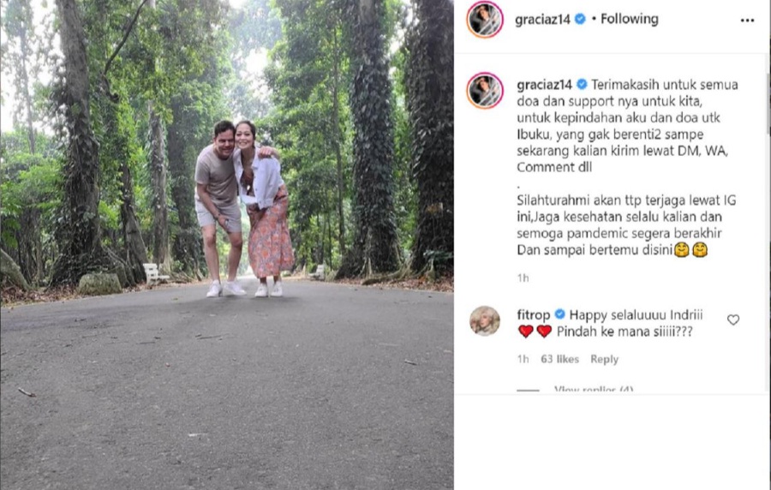Click the verified badge next to header graciaz14
This screenshot has height=490, width=771.
tap(580, 19)
